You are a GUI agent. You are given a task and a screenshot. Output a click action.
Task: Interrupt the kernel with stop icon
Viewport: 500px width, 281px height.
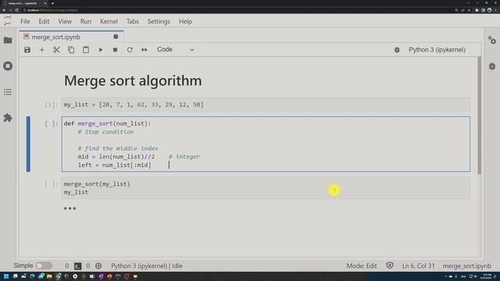click(x=115, y=50)
